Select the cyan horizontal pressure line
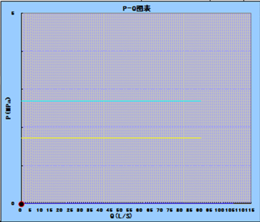Screen dimensions: 260x222 tap(111, 101)
